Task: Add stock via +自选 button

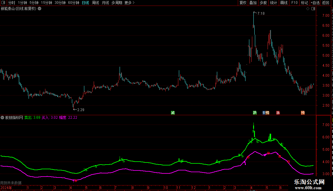Action: coord(315,3)
